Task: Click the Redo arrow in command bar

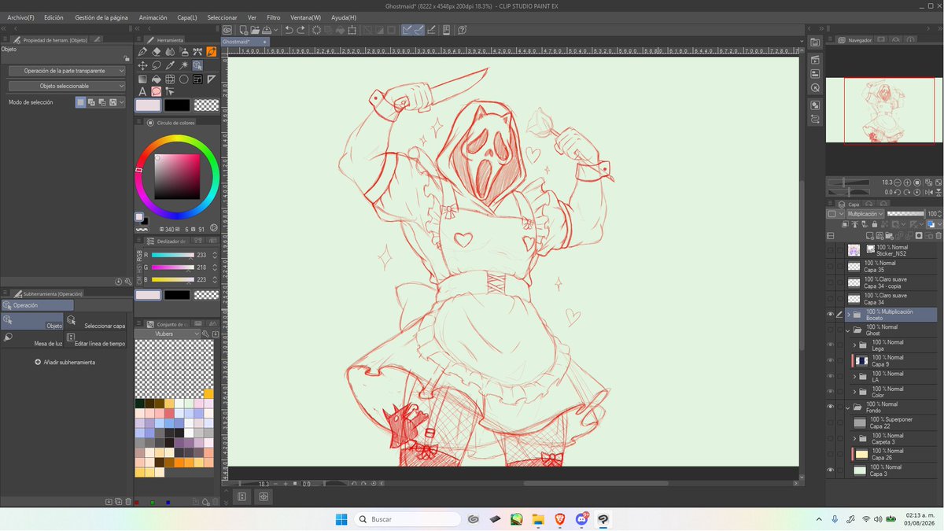Action: 301,30
